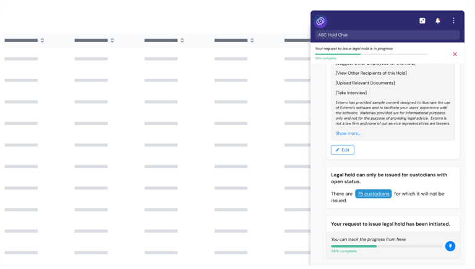The height and width of the screenshot is (269, 475).
Task: Expand the notice with Show more
Action: [x=348, y=133]
